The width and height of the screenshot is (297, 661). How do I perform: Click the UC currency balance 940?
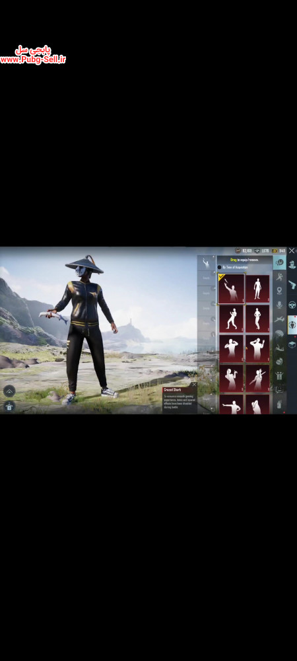pyautogui.click(x=279, y=251)
